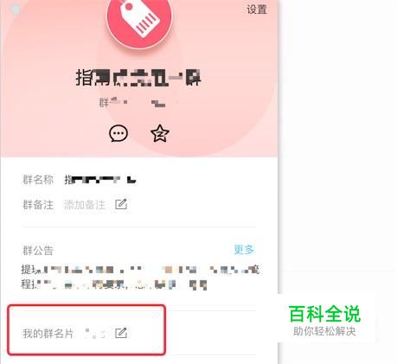The height and width of the screenshot is (364, 397).
Task: Select the pixelated group announcement text
Action: 140,277
